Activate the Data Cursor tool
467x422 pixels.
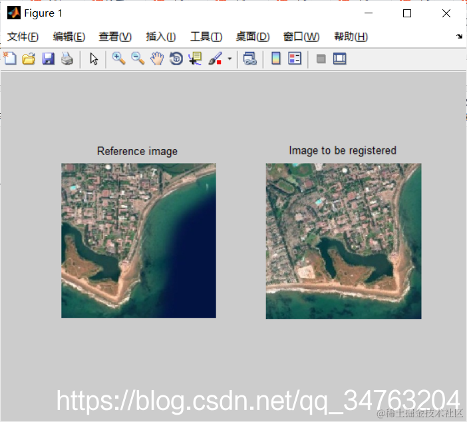[196, 59]
